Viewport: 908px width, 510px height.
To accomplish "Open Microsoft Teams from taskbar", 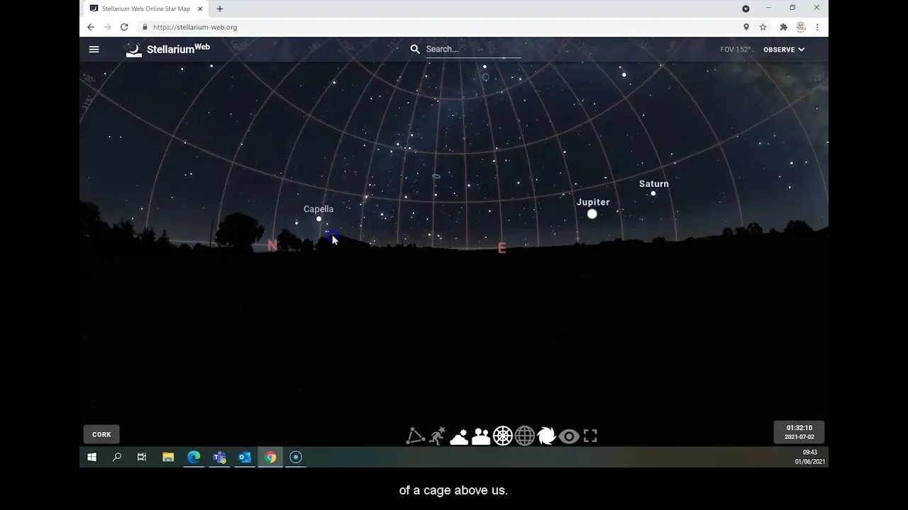I will coord(219,458).
